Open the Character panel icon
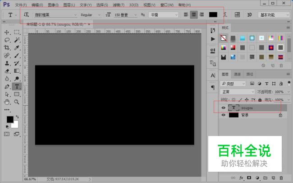The image size is (293, 183). (x=213, y=75)
